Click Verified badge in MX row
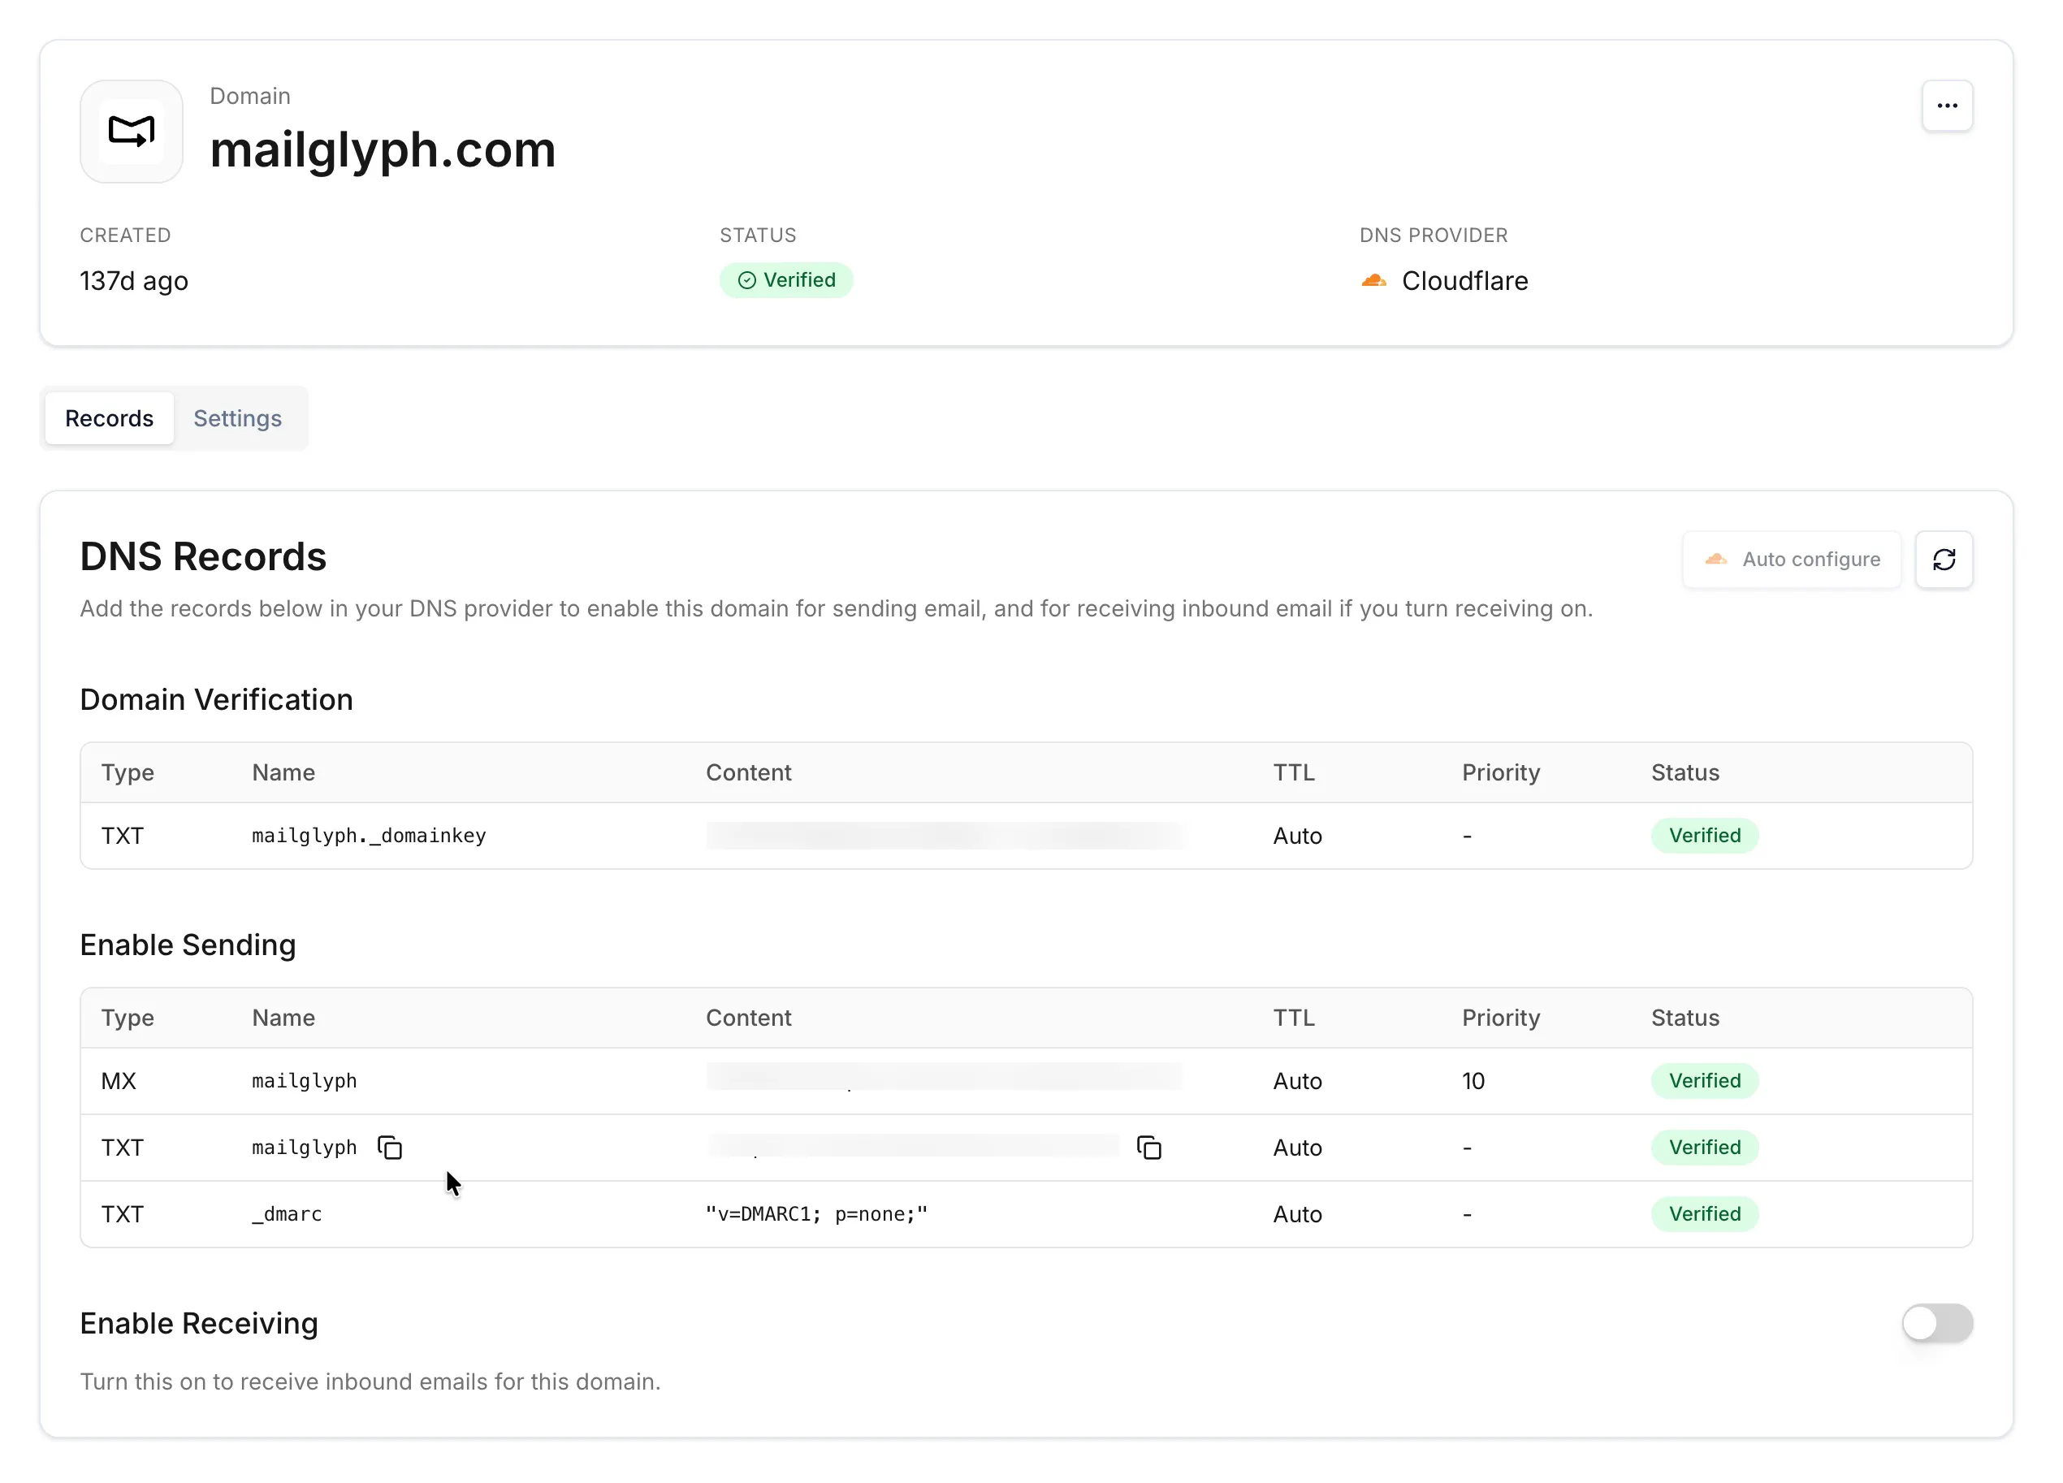 pos(1704,1081)
